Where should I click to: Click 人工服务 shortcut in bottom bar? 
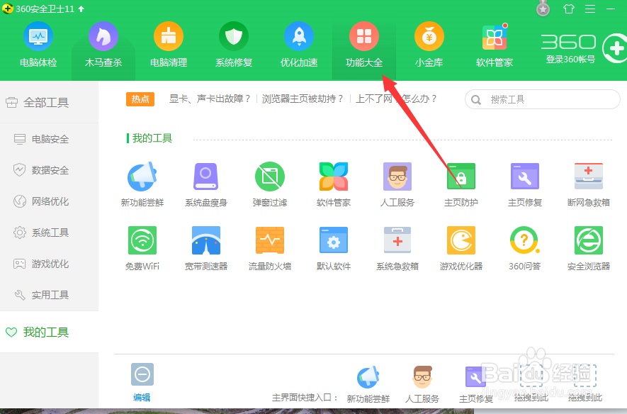tap(422, 384)
